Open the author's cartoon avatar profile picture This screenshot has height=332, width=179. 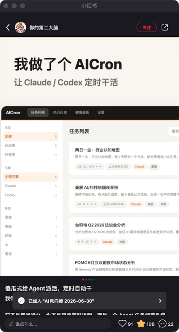click(x=20, y=28)
